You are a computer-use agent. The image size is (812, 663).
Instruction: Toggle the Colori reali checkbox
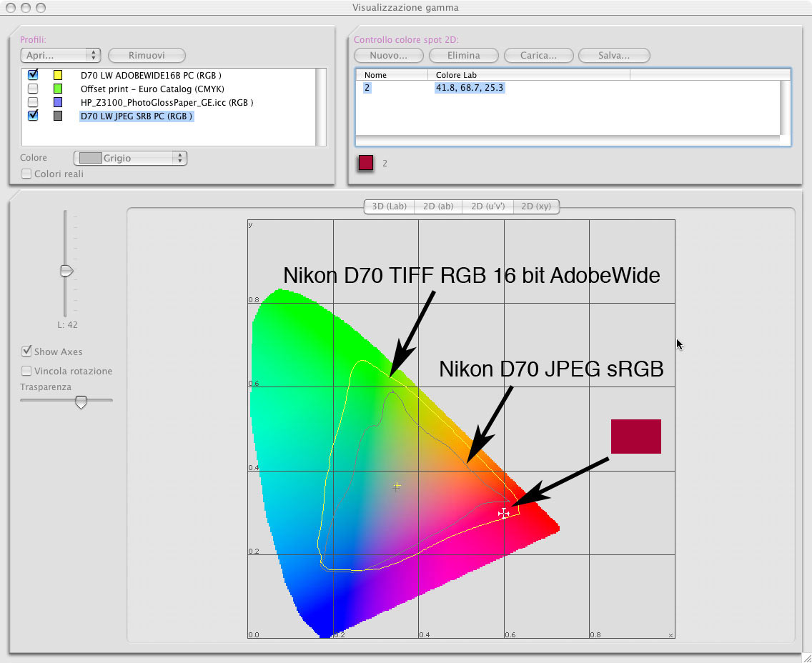click(26, 174)
